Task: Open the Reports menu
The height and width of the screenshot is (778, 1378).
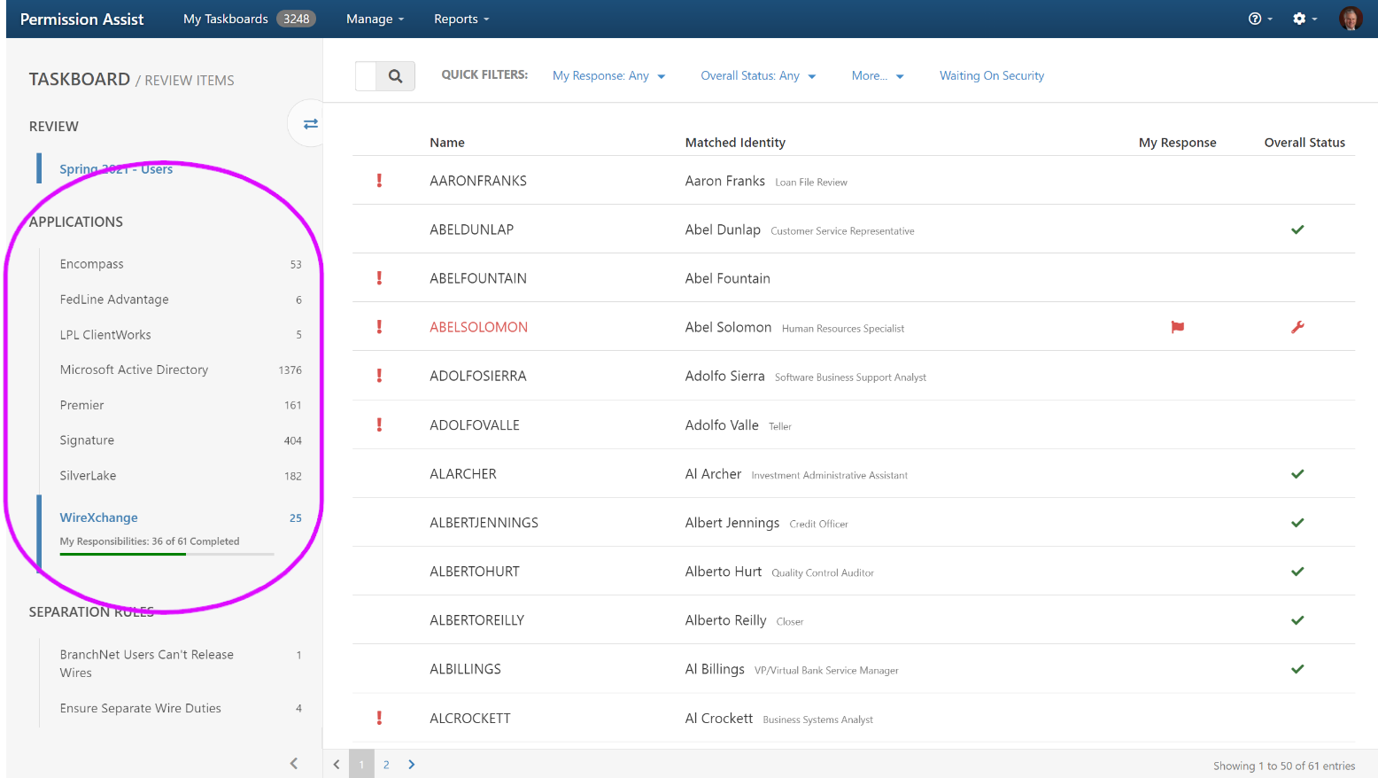Action: tap(461, 19)
